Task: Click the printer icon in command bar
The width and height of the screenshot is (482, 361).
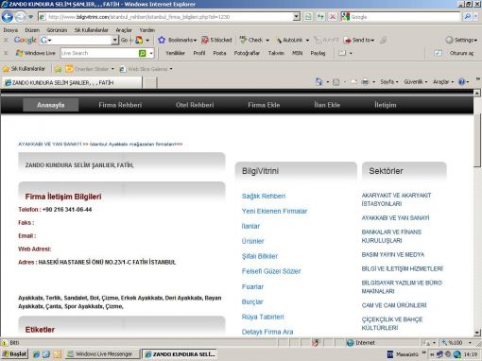Action: 365,82
